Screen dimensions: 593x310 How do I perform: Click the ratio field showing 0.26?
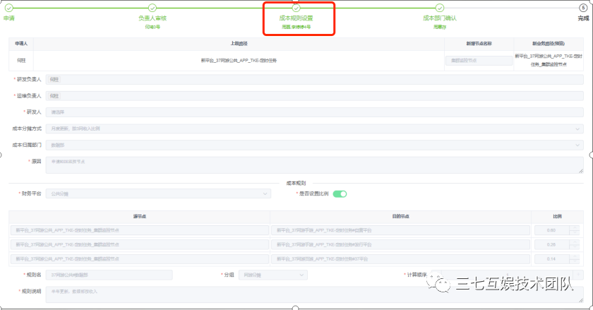coord(552,244)
